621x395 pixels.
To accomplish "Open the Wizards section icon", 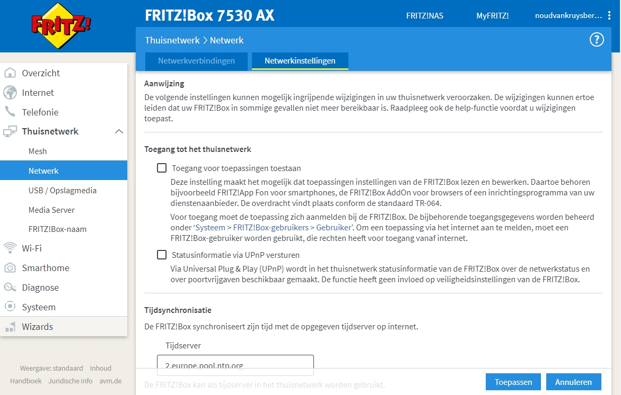I will [10, 327].
